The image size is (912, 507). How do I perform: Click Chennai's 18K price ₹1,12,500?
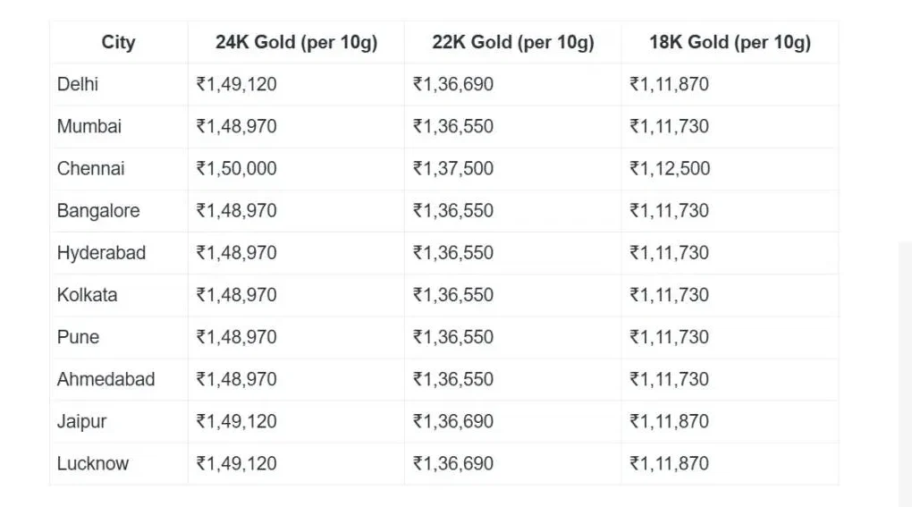[x=670, y=169]
